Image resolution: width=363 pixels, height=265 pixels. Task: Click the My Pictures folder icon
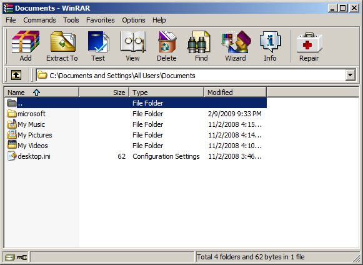point(12,134)
